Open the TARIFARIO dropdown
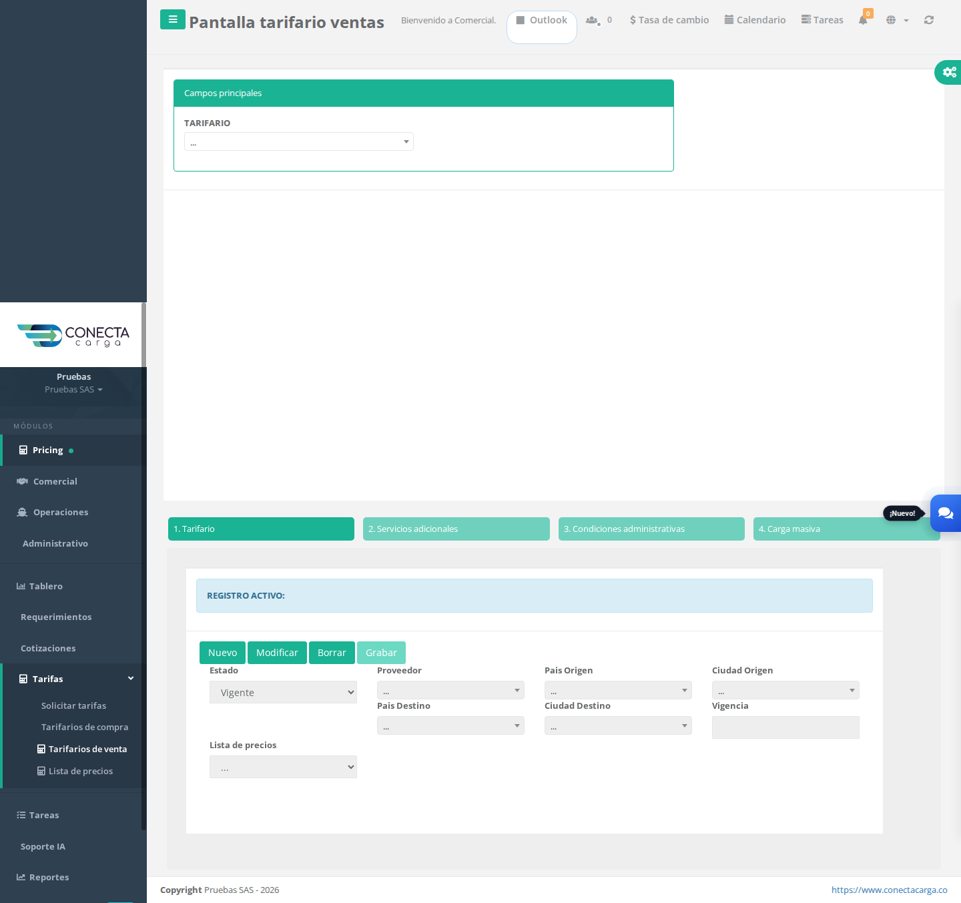This screenshot has height=903, width=961. pyautogui.click(x=299, y=141)
